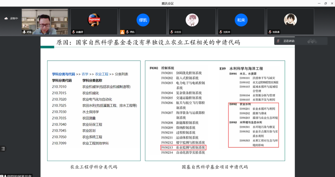Screen dimensions: 335x177
Task: Click the 学科分类与代码 breadcrumb link
Action: pos(63,74)
